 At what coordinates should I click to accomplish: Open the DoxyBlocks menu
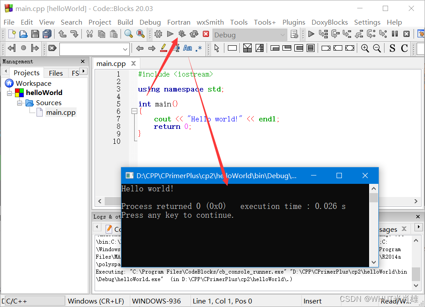330,22
